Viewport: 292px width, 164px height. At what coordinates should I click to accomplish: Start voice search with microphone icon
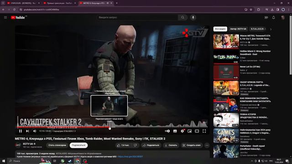click(x=193, y=17)
